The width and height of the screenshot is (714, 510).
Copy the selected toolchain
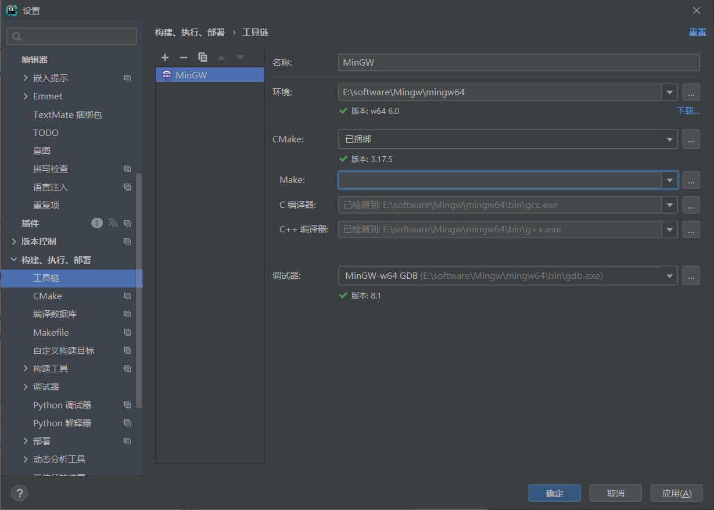(203, 57)
